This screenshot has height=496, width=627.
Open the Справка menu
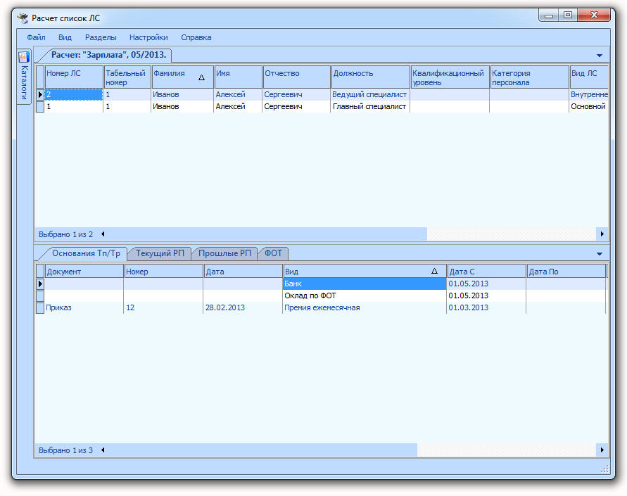click(x=196, y=37)
